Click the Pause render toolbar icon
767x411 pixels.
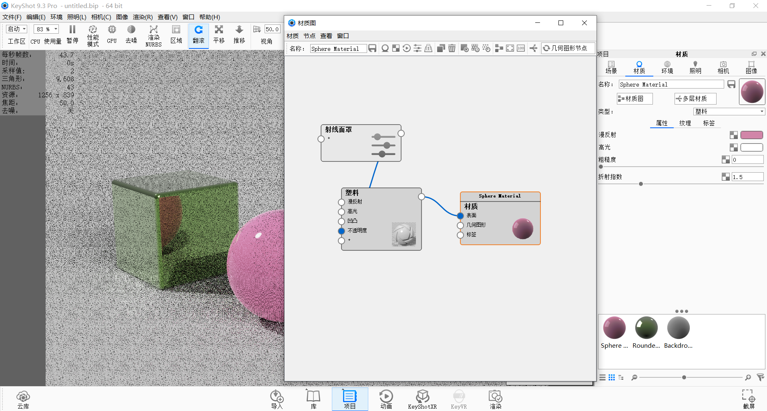point(72,35)
